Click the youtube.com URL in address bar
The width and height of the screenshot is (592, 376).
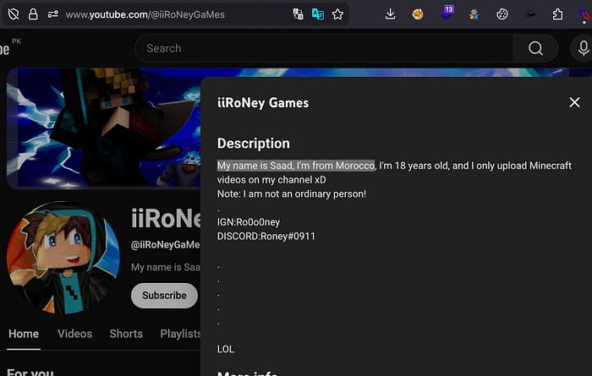145,14
